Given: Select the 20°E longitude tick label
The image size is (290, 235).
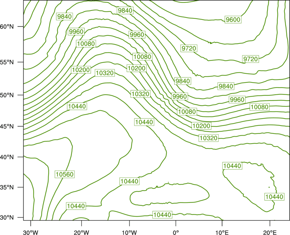Looking at the screenshot, I should pyautogui.click(x=270, y=232).
